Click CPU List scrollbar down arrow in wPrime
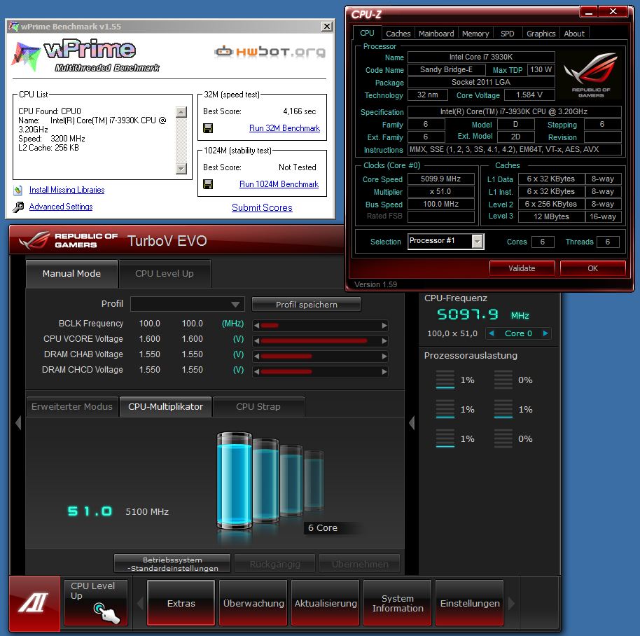 [x=181, y=168]
